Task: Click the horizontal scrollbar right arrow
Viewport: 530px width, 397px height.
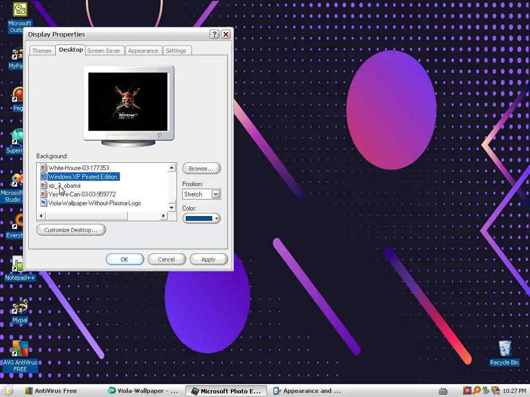Action: coord(164,216)
